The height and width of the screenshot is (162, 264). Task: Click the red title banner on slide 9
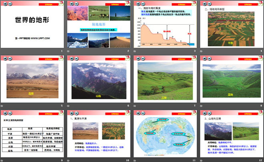48,113
